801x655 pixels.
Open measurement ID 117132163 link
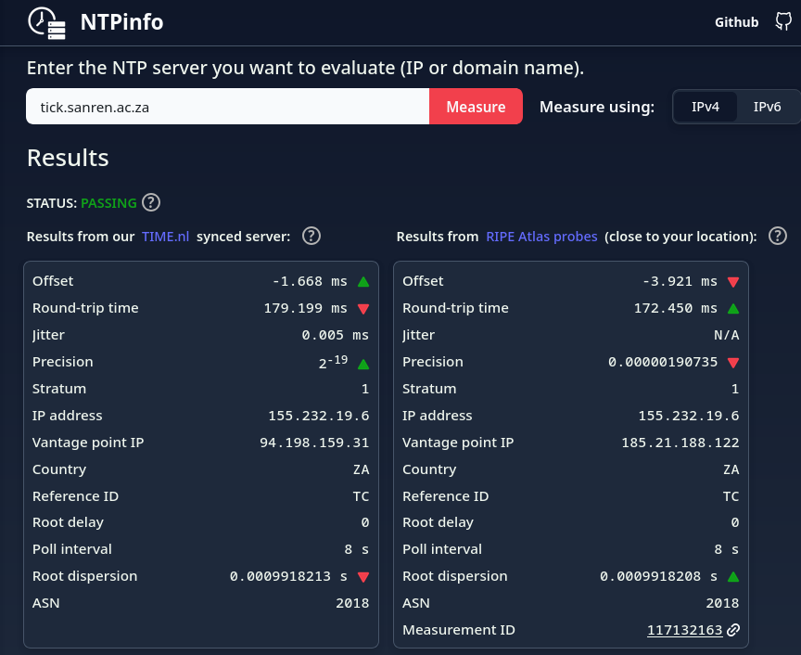(x=684, y=631)
